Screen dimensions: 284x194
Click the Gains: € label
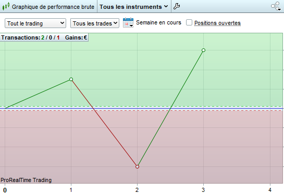(76, 37)
